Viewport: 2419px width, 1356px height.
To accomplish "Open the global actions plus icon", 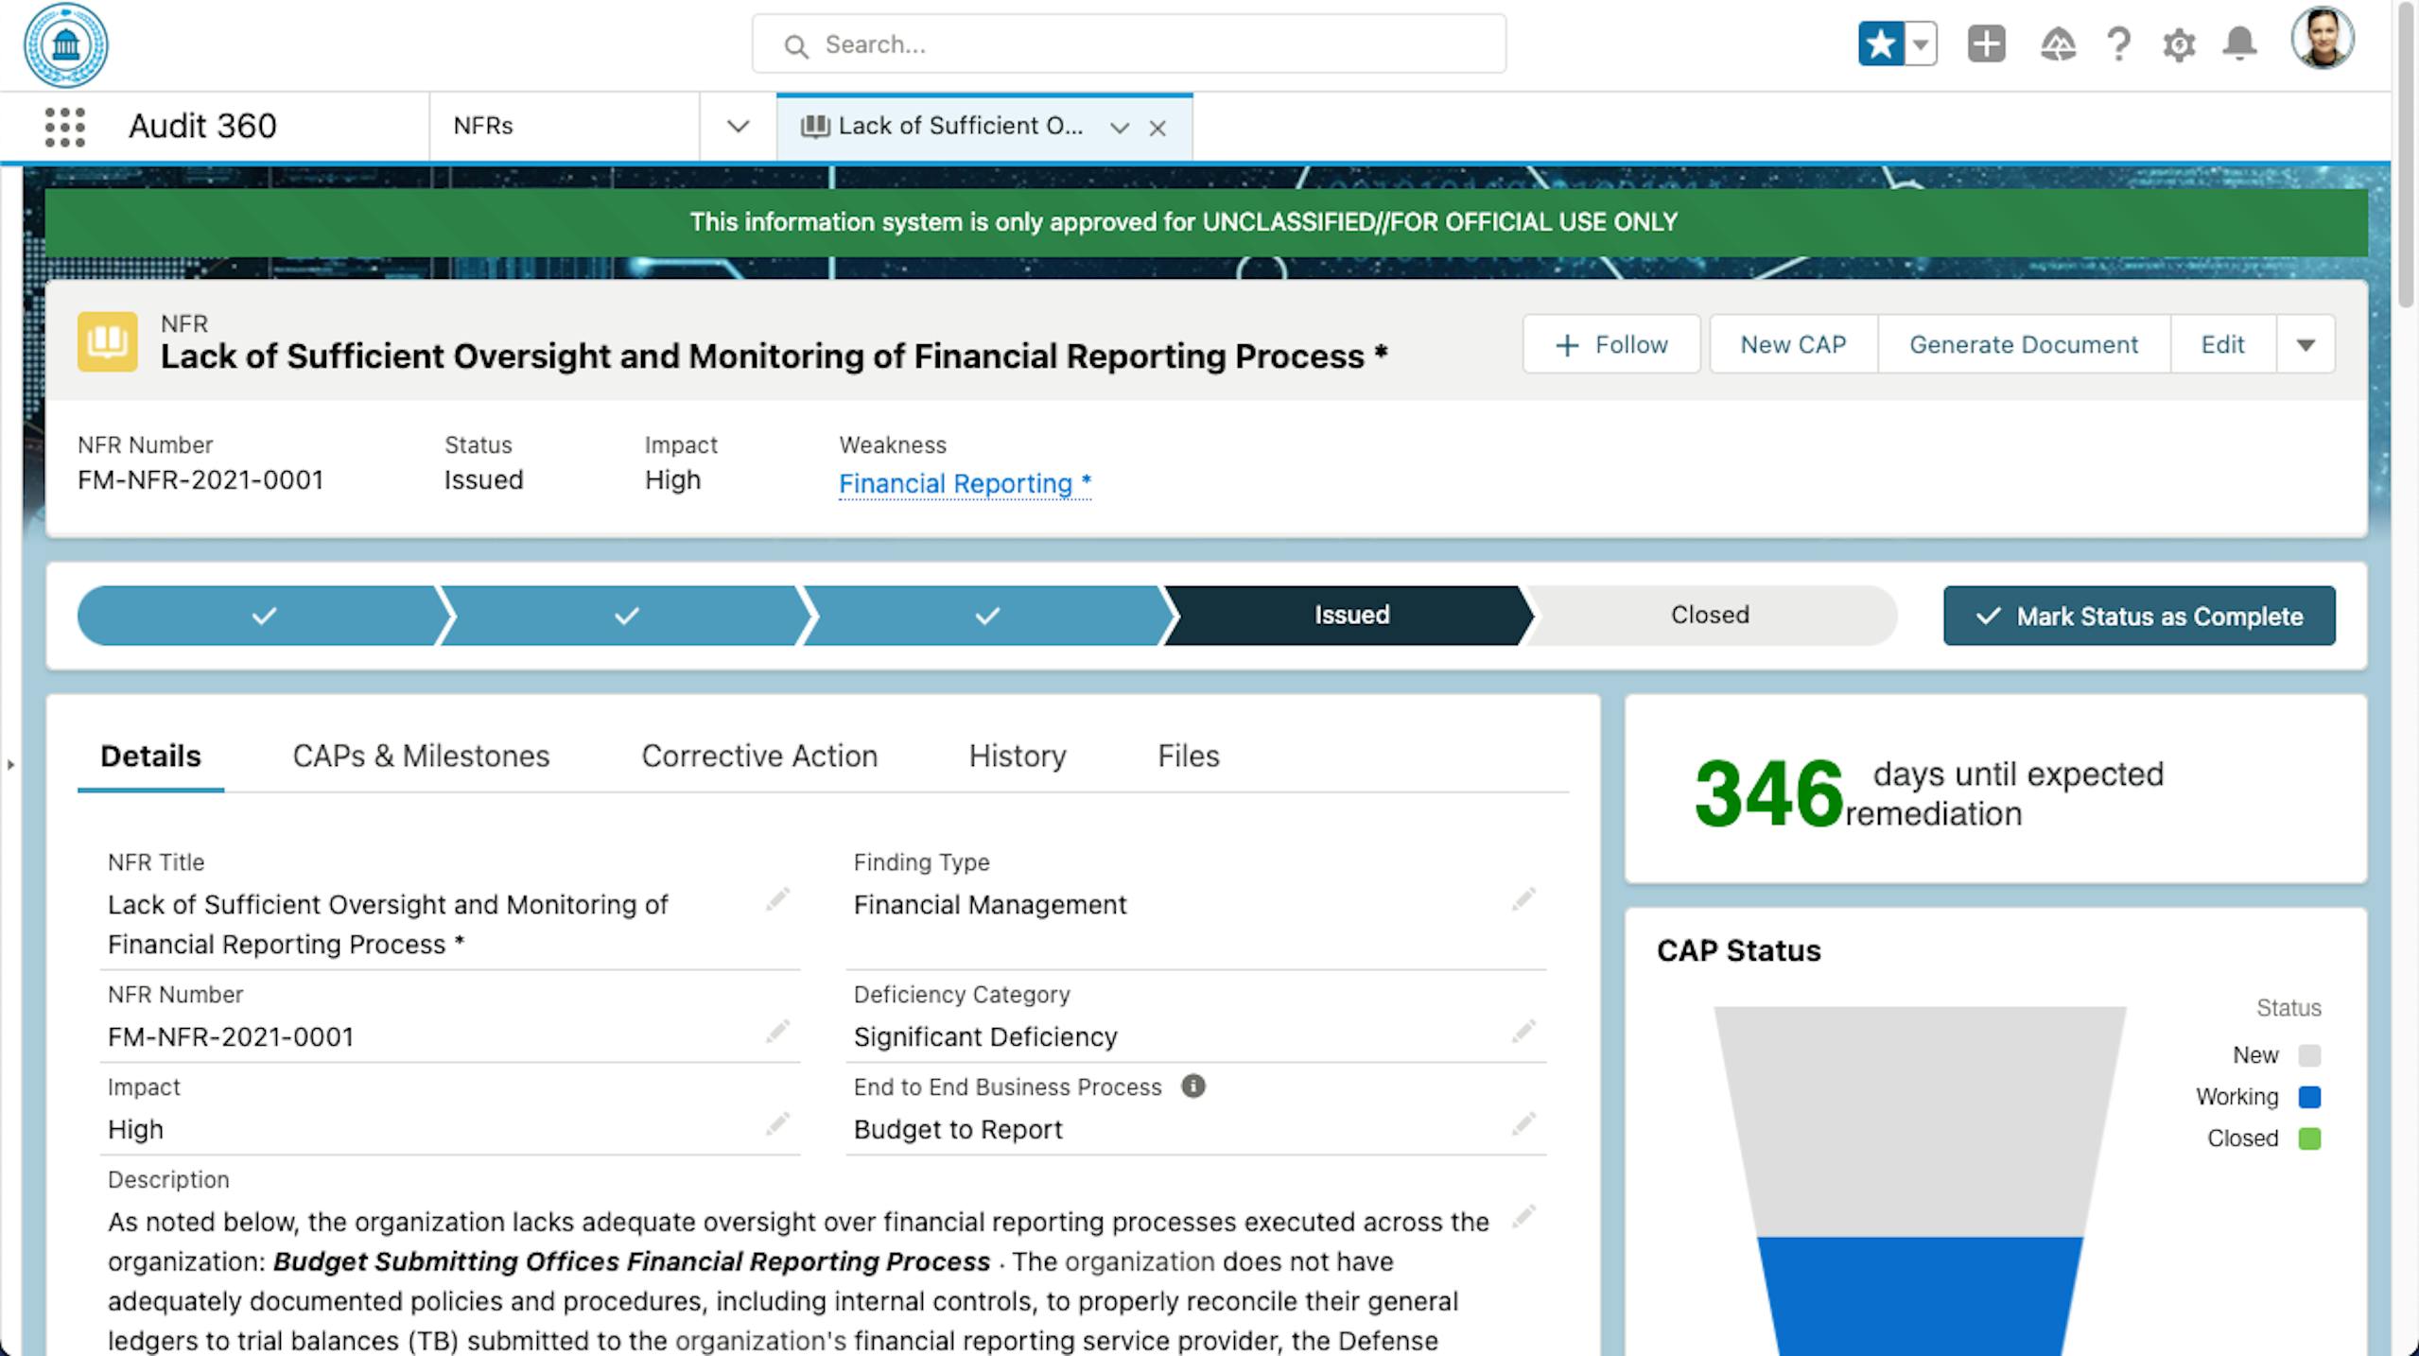I will point(1986,44).
